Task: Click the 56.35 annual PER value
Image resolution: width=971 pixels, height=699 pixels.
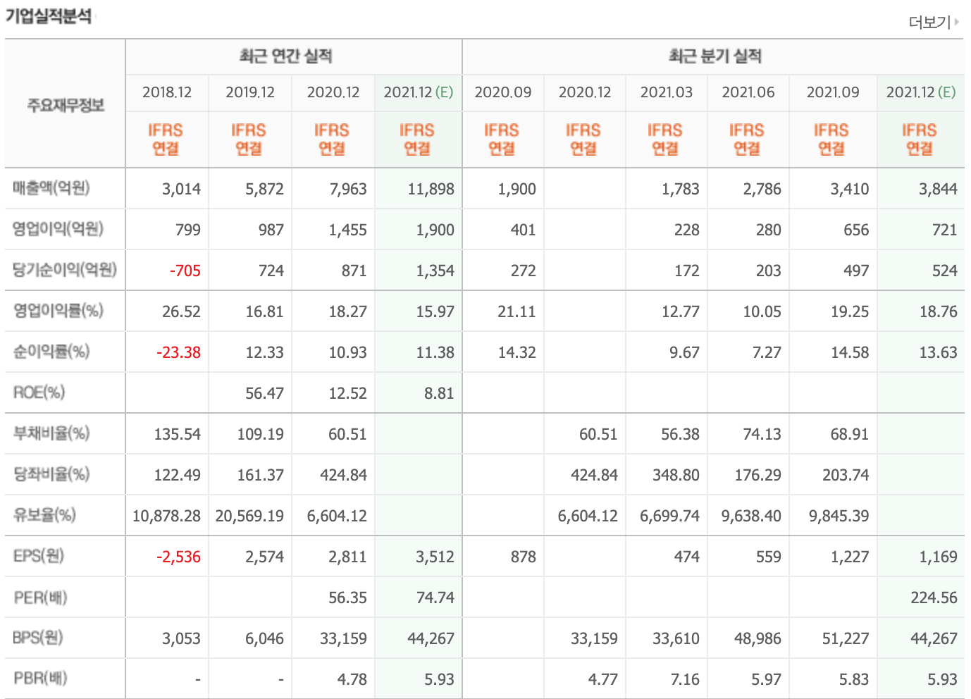Action: pyautogui.click(x=347, y=598)
